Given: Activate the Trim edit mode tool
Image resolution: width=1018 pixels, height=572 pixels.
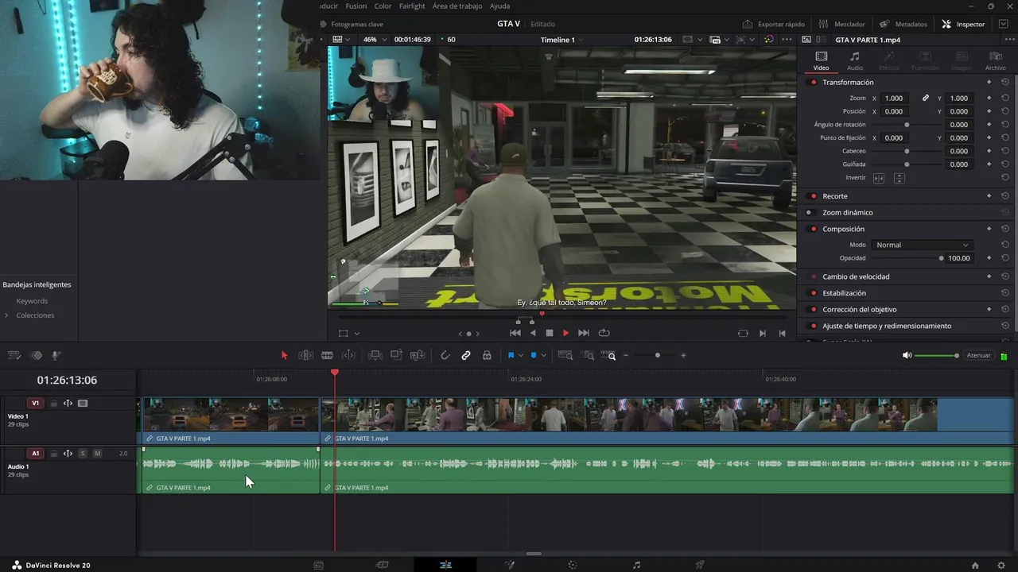Looking at the screenshot, I should (x=305, y=355).
